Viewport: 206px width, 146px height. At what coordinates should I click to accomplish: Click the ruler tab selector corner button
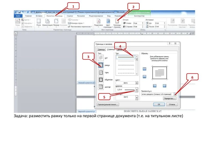pos(16,33)
